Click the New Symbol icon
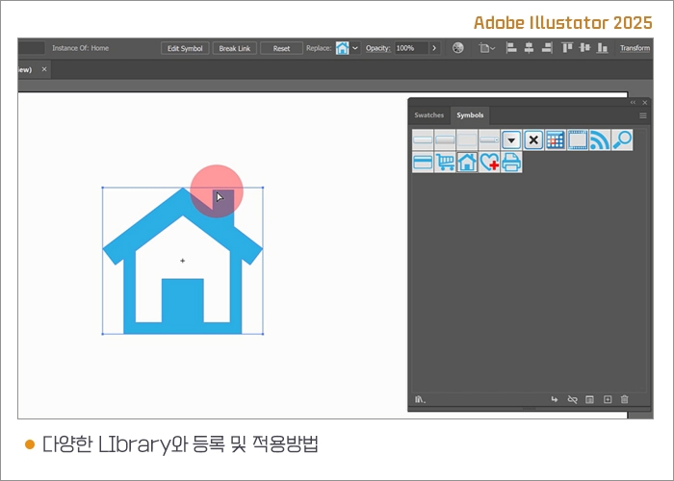The height and width of the screenshot is (481, 674). tap(608, 399)
